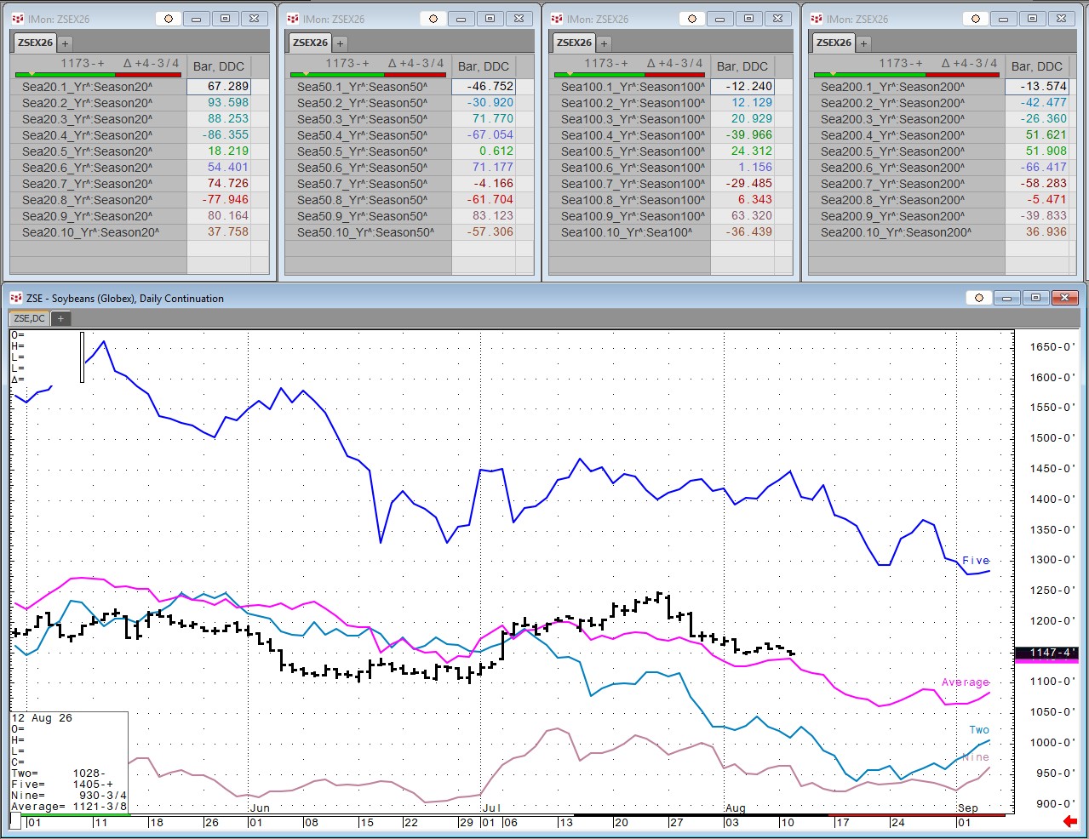Click the value 36.936 in the Sea200 window

pyautogui.click(x=1037, y=232)
